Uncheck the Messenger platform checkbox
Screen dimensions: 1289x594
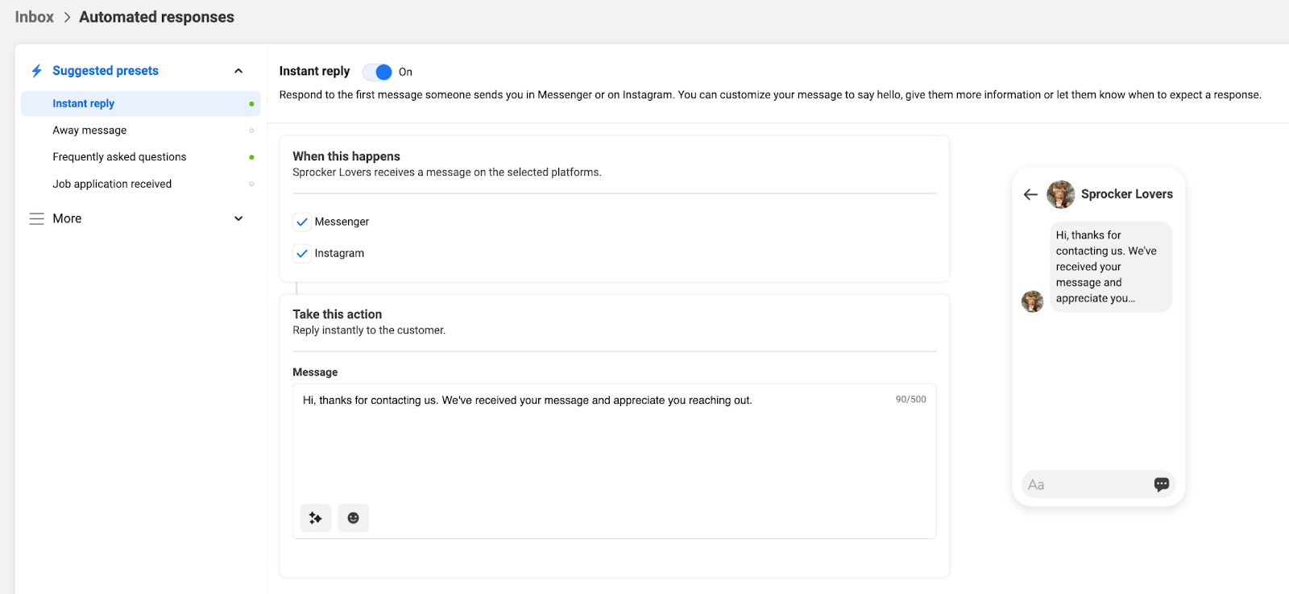point(302,222)
